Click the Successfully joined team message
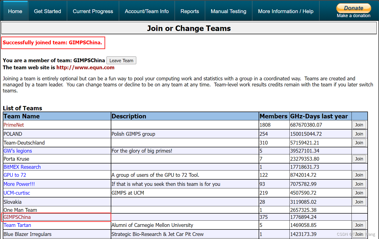 (52, 43)
